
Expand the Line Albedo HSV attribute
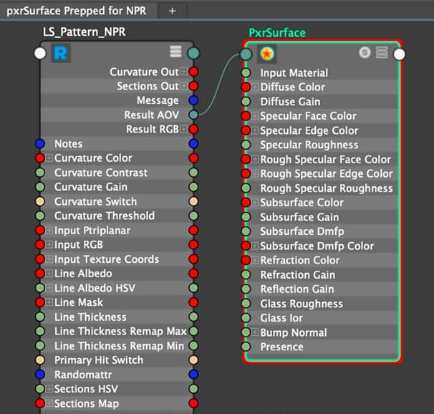[49, 288]
